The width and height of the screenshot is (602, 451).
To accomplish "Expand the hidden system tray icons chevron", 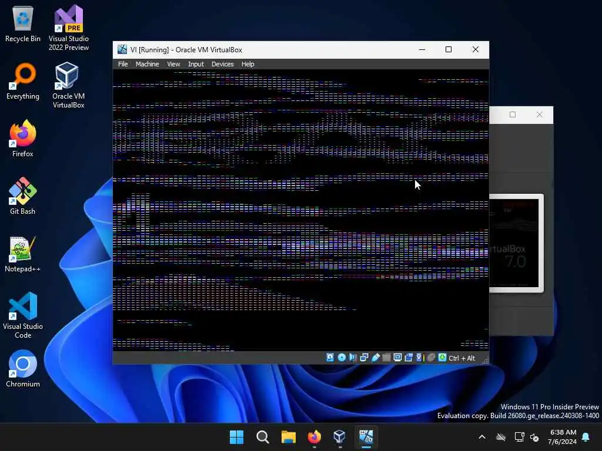I will click(482, 437).
